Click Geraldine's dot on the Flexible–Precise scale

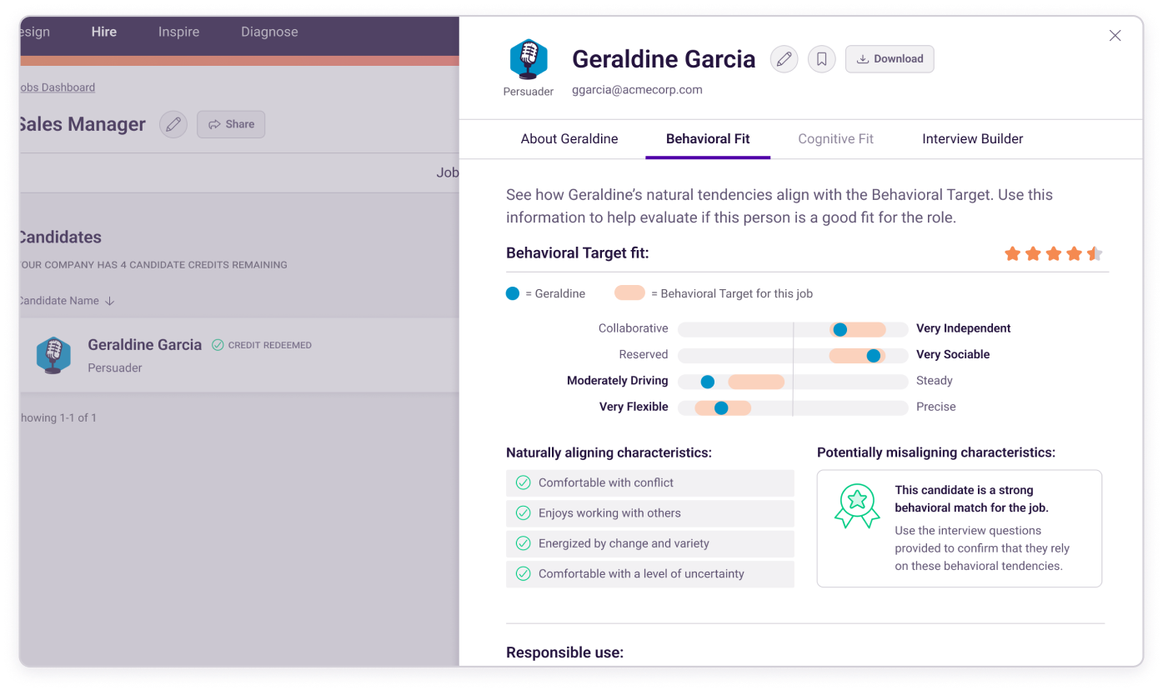coord(721,408)
